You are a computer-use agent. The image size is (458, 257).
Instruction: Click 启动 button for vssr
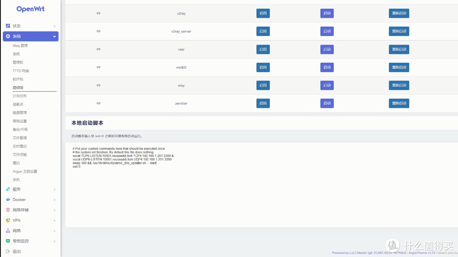coord(327,49)
